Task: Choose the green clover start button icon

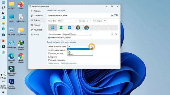Action: [61, 28]
